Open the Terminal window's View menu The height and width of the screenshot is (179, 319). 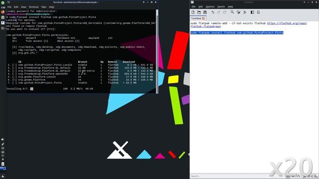[x=23, y=7]
